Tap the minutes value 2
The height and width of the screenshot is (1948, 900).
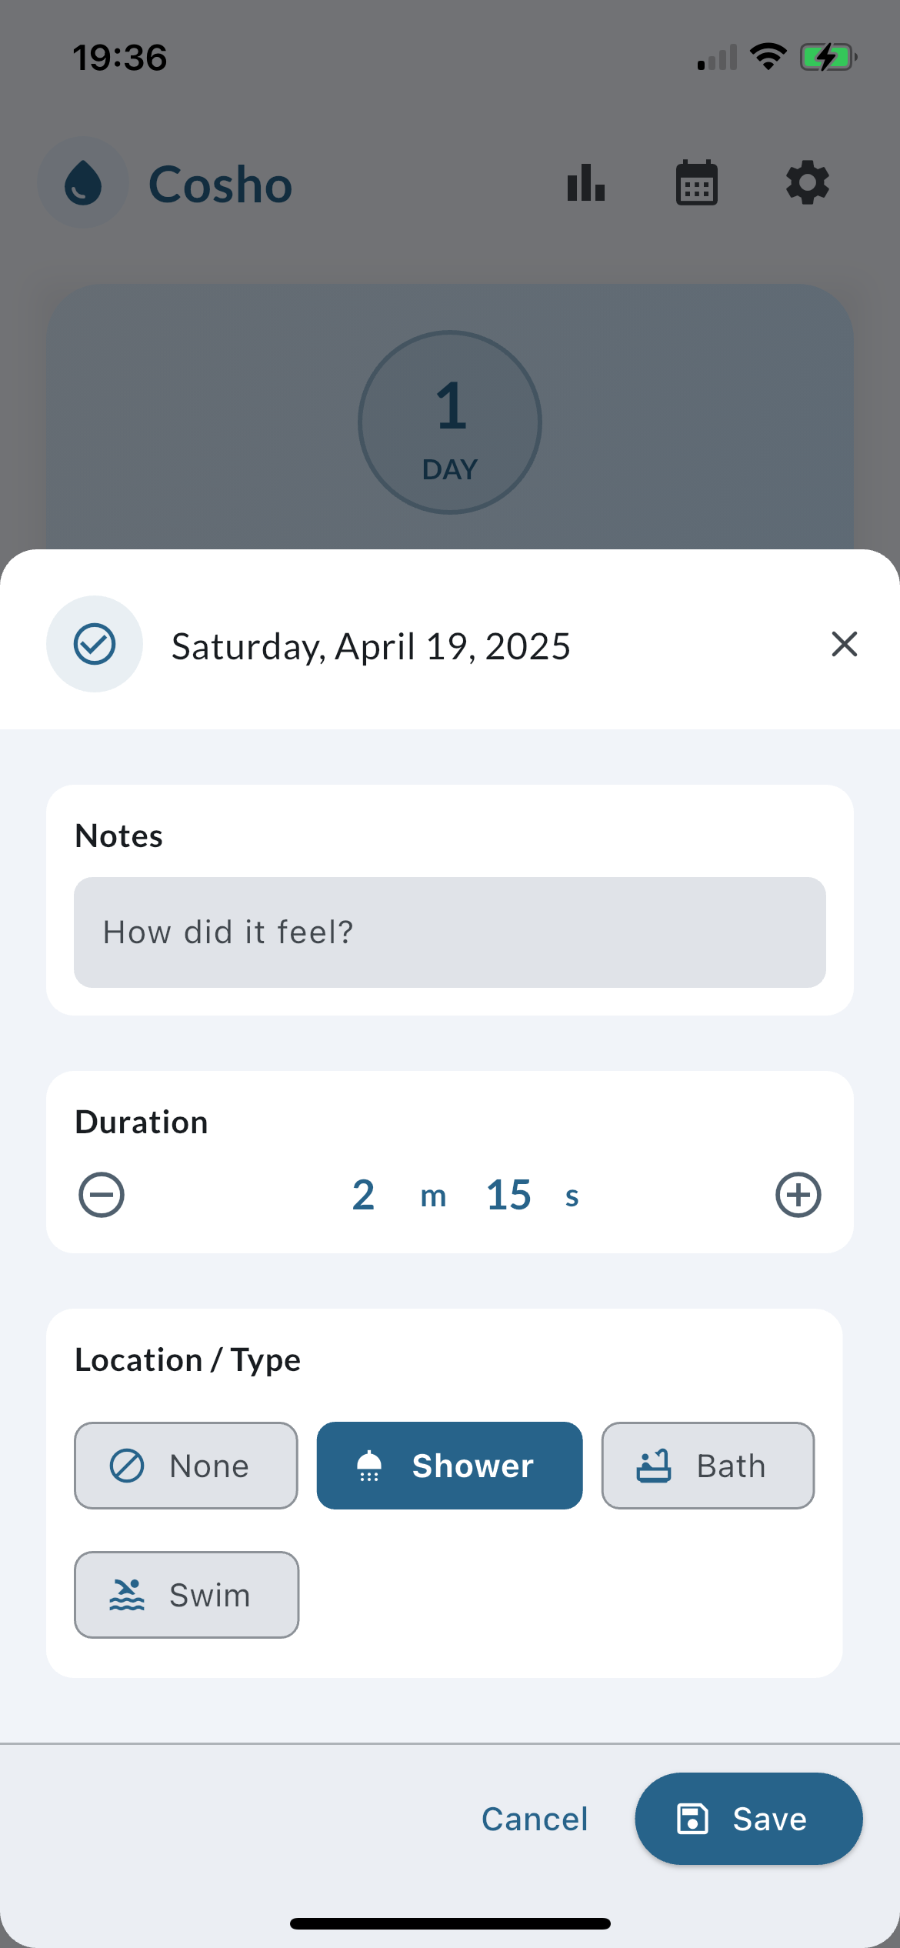click(x=363, y=1195)
